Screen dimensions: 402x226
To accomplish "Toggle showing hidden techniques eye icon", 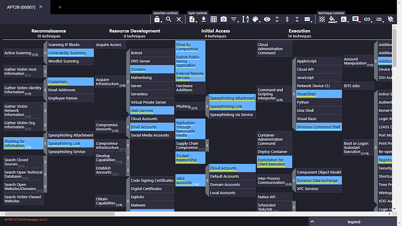I will click(267, 19).
